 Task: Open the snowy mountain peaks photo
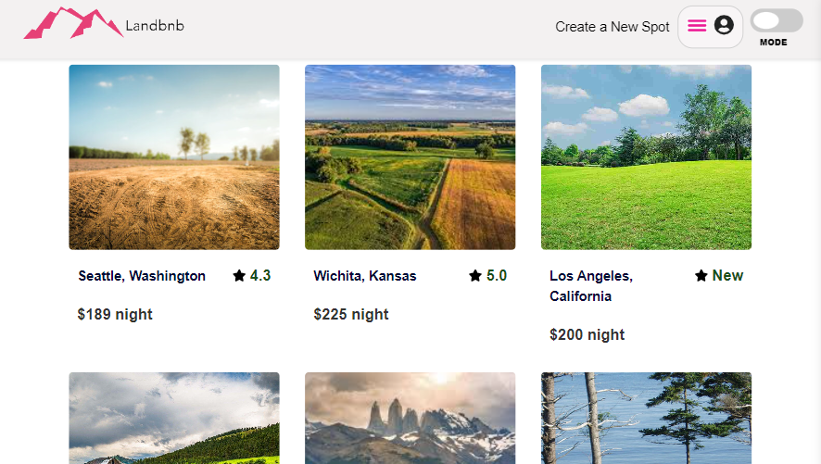tap(410, 419)
